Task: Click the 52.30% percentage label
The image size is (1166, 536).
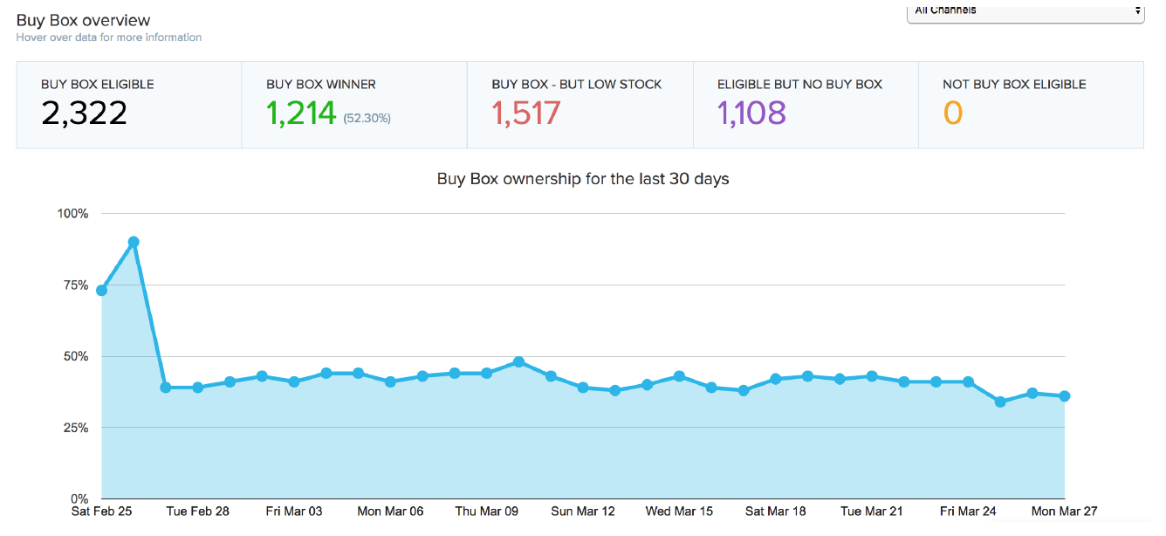Action: (367, 118)
